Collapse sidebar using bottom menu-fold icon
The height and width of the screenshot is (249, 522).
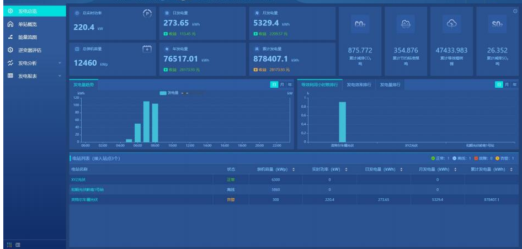18,245
